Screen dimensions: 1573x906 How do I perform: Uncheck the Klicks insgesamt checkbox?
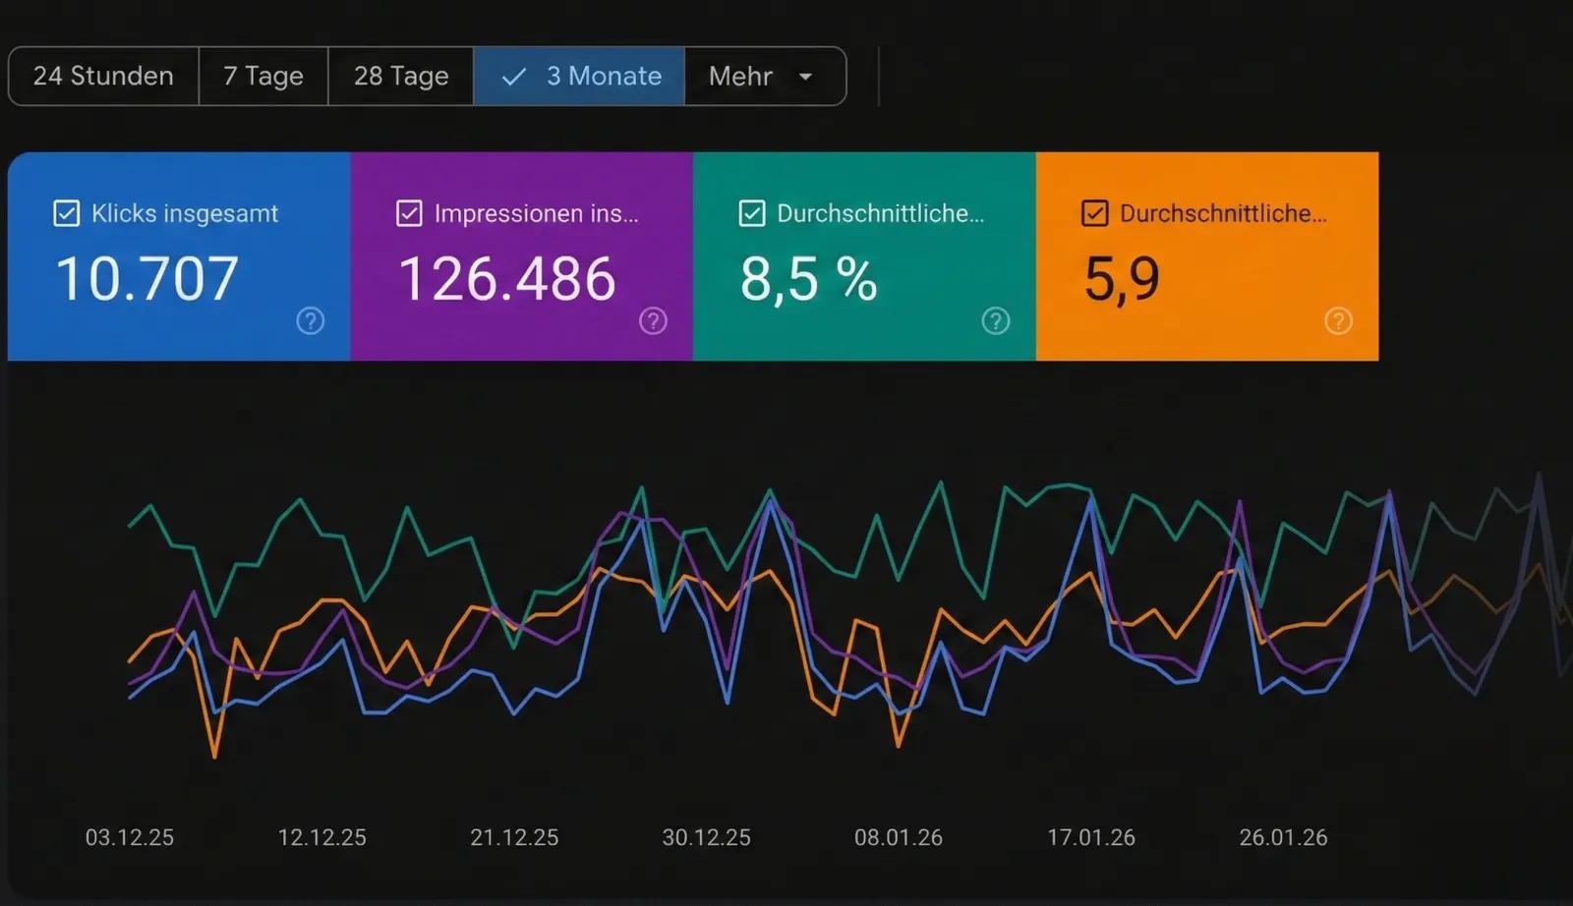66,213
